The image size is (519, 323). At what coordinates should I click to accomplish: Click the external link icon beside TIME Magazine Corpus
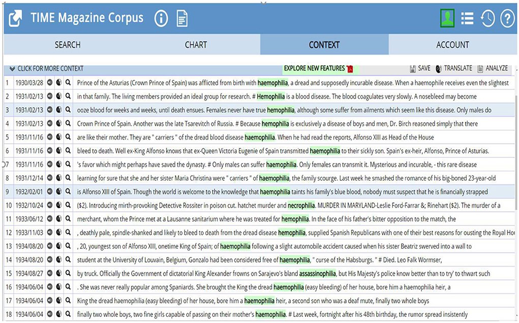click(15, 18)
